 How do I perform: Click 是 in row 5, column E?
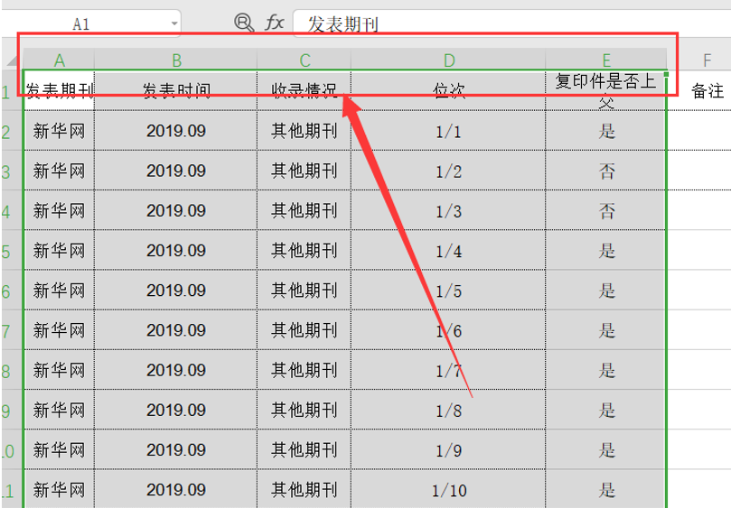click(606, 250)
